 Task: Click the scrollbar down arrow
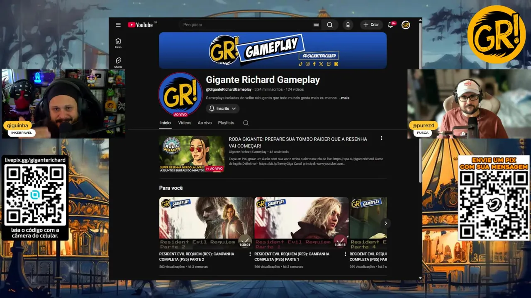point(420,278)
